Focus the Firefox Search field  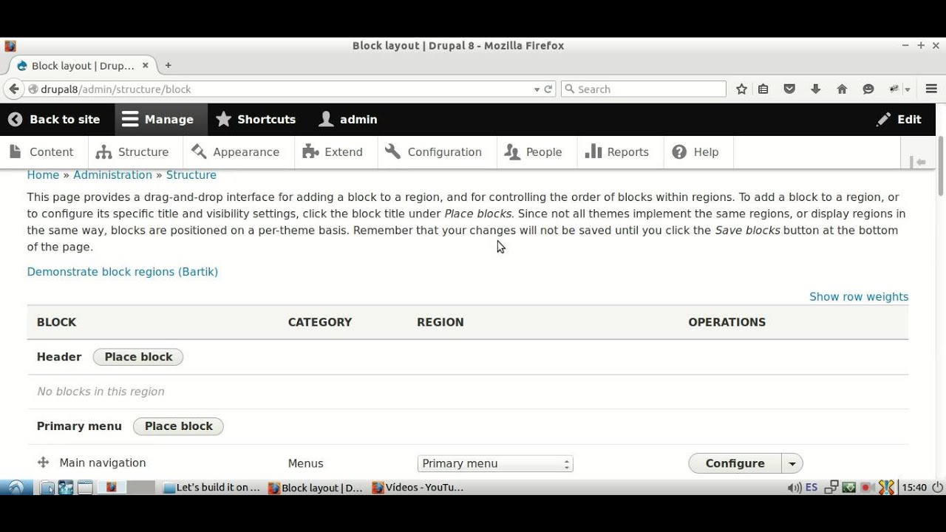click(644, 89)
